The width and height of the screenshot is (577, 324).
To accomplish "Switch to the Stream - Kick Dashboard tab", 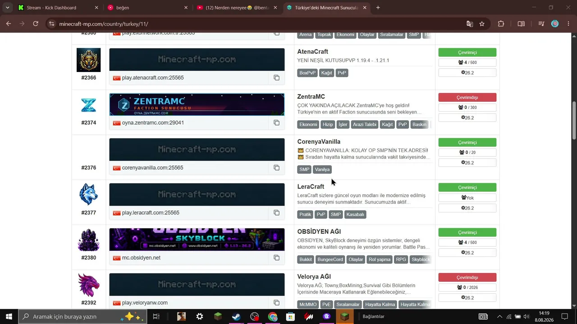I will (x=57, y=8).
